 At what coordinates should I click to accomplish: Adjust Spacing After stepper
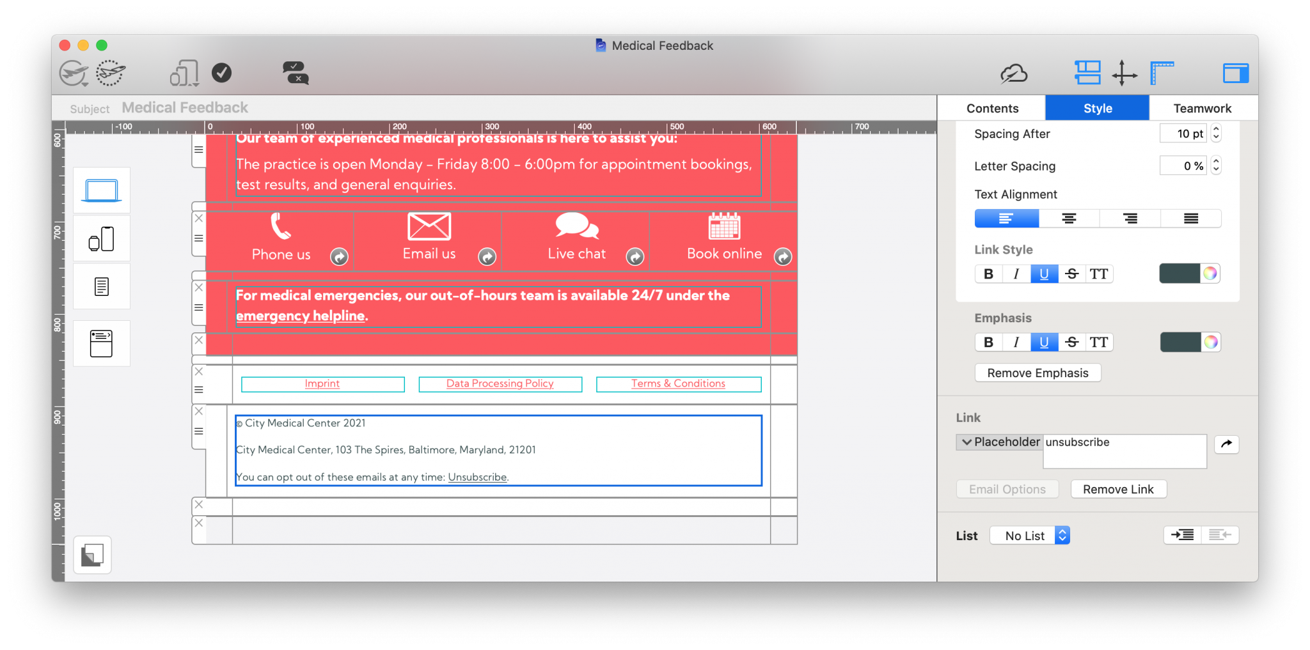tap(1217, 134)
